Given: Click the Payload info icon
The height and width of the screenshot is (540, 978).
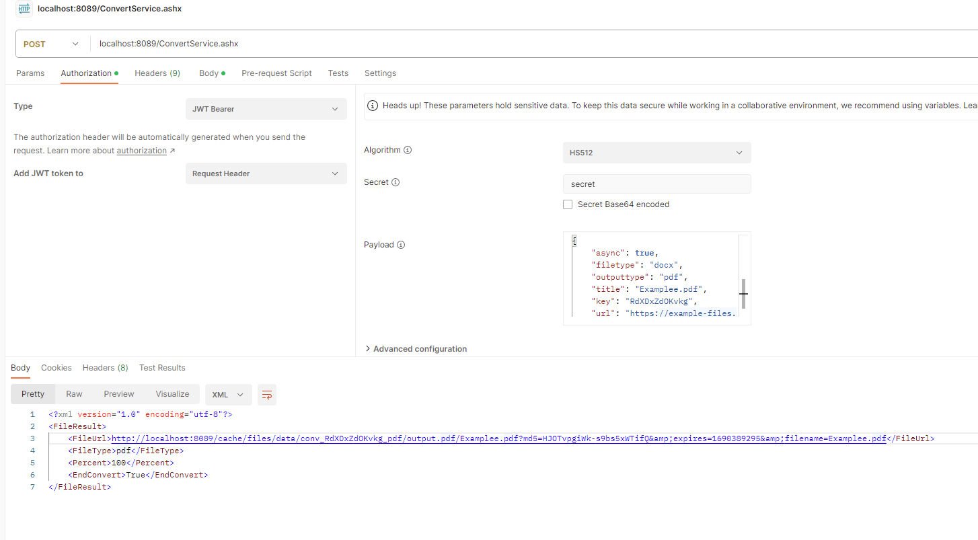Looking at the screenshot, I should click(x=401, y=245).
